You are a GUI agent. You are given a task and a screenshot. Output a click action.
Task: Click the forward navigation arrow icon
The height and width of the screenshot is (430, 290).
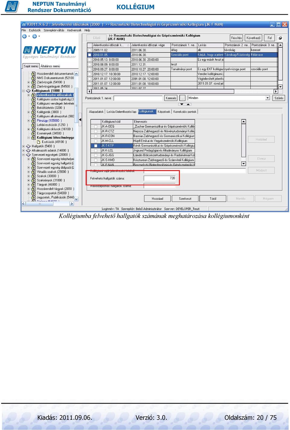[x=34, y=36]
